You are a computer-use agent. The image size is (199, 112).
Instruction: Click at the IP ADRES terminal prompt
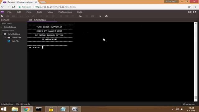coord(43,47)
